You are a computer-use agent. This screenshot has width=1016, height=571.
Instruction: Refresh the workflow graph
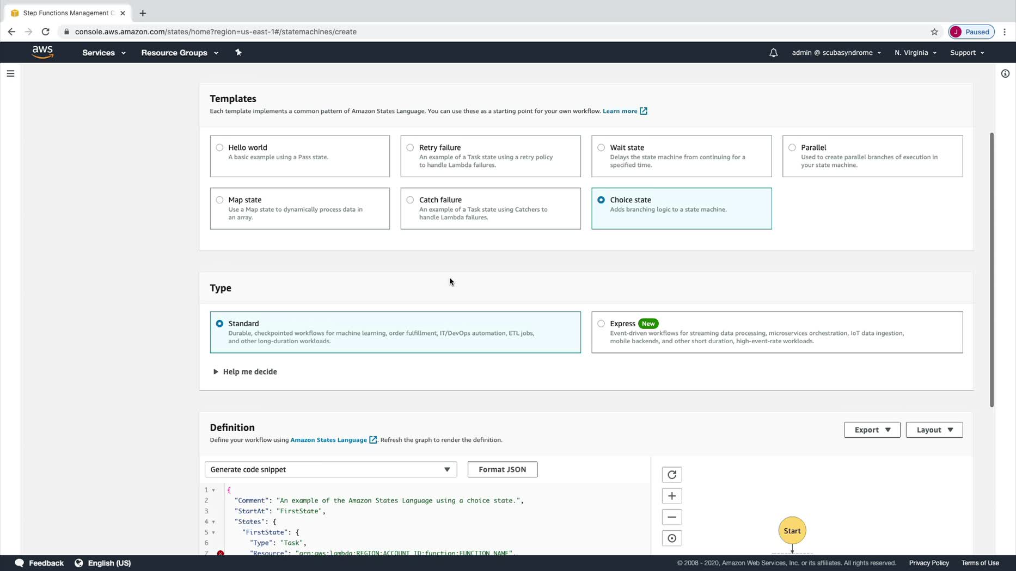pyautogui.click(x=672, y=475)
